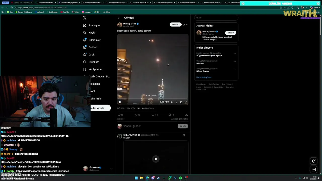Open Dünya Savaşı trending topic
Screen dimensions: 322x181
[203, 71]
